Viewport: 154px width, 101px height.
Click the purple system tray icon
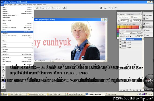pyautogui.click(x=144, y=94)
